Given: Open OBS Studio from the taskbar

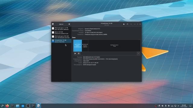Looking at the screenshot, I should pyautogui.click(x=28, y=106).
